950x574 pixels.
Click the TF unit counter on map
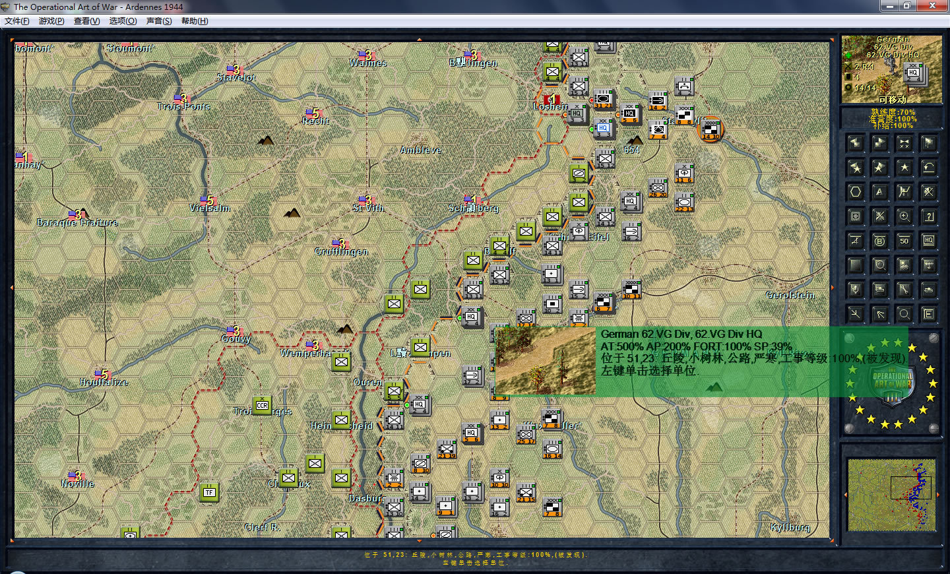(x=209, y=492)
